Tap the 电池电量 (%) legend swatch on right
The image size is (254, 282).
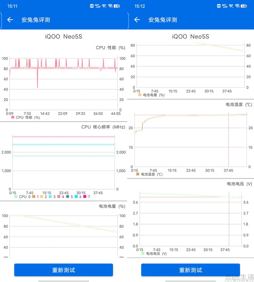[140, 95]
